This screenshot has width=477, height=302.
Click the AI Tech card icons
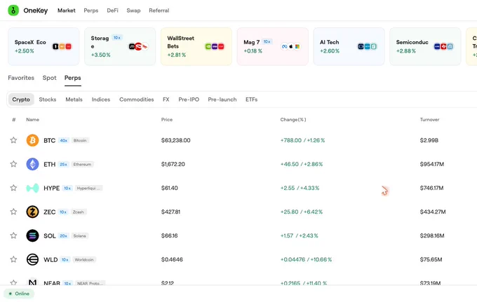click(x=367, y=46)
